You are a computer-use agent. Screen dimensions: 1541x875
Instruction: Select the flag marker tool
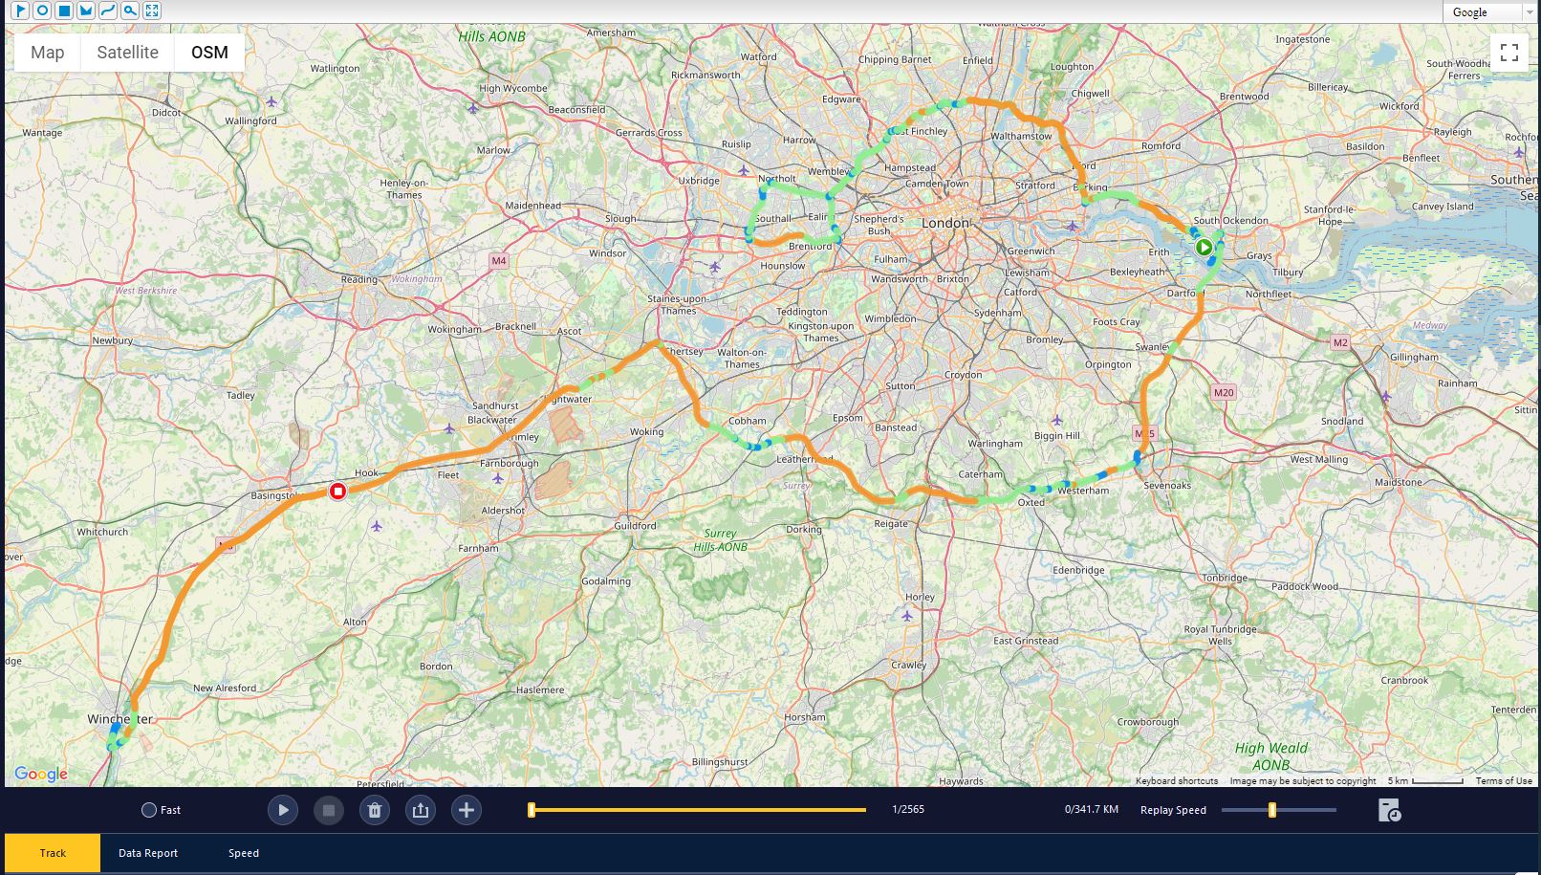(20, 11)
